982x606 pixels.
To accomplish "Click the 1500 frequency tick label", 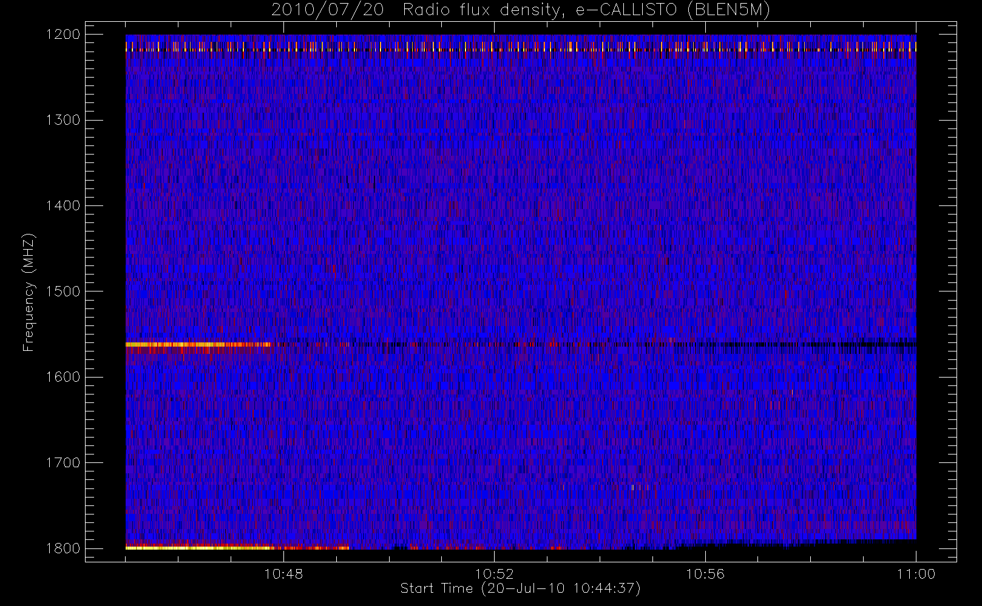I will [x=63, y=291].
